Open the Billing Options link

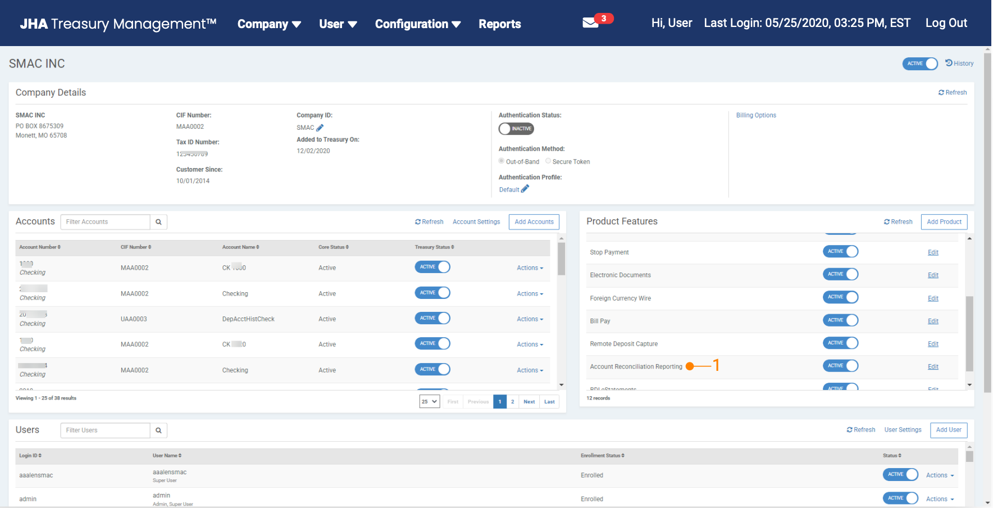pos(756,115)
